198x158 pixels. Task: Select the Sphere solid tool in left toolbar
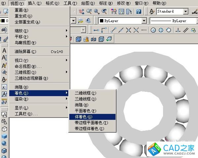tap(4, 144)
